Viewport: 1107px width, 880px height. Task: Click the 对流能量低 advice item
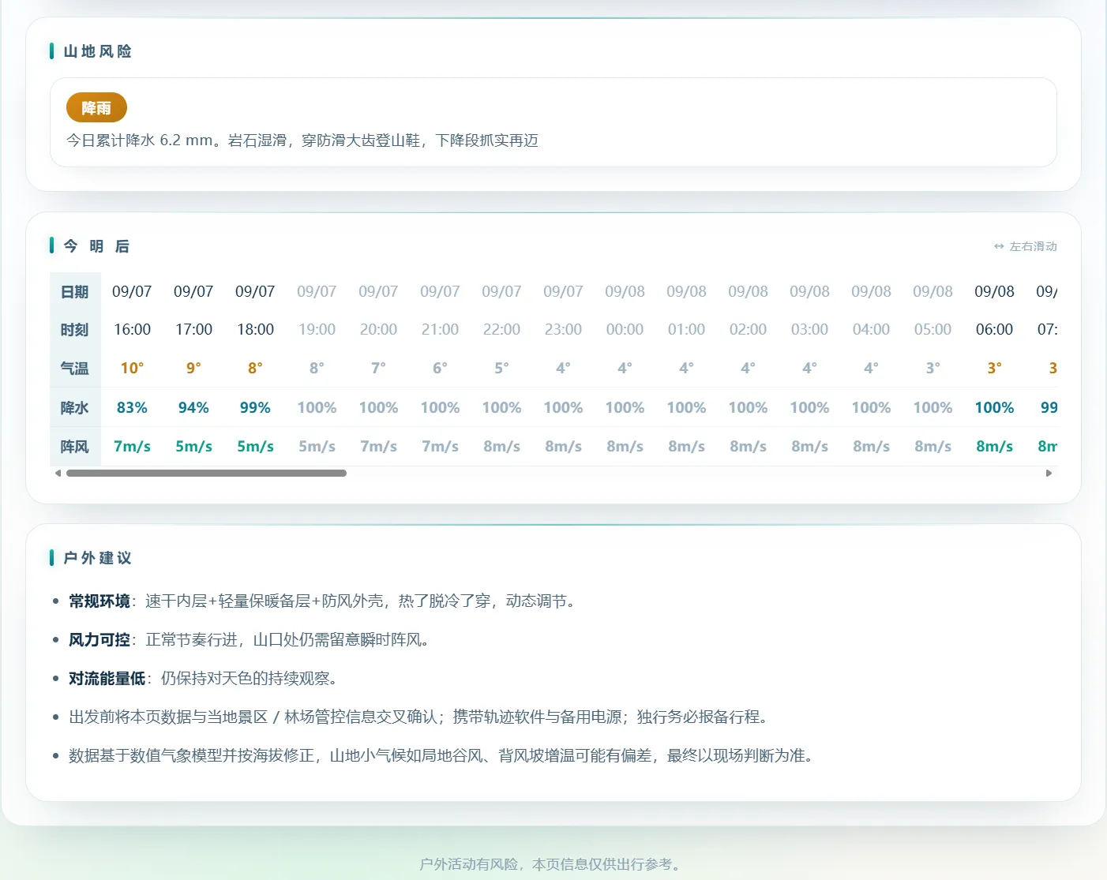pyautogui.click(x=205, y=679)
